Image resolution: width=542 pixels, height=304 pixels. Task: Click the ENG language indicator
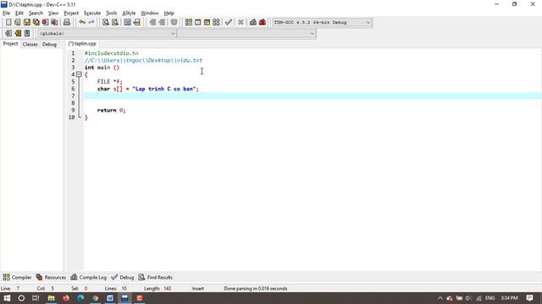[x=489, y=298]
